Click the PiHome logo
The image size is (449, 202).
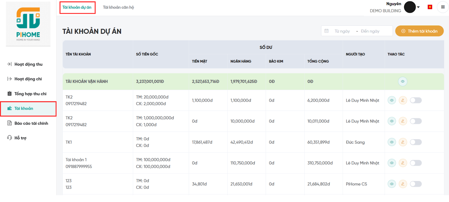coord(28,24)
